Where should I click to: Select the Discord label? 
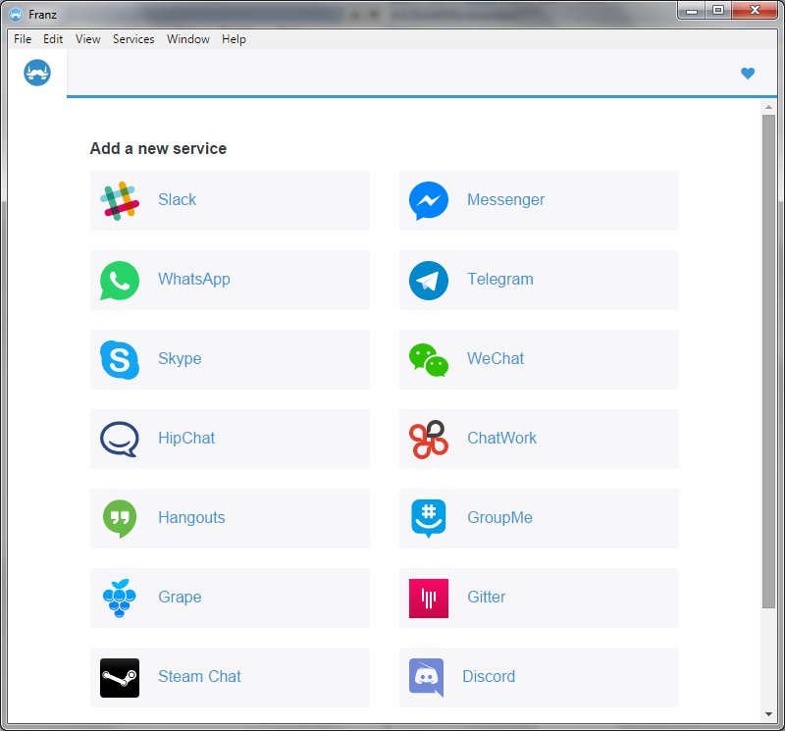(489, 676)
